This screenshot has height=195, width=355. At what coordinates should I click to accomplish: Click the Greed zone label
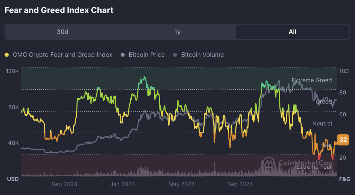coord(324,102)
